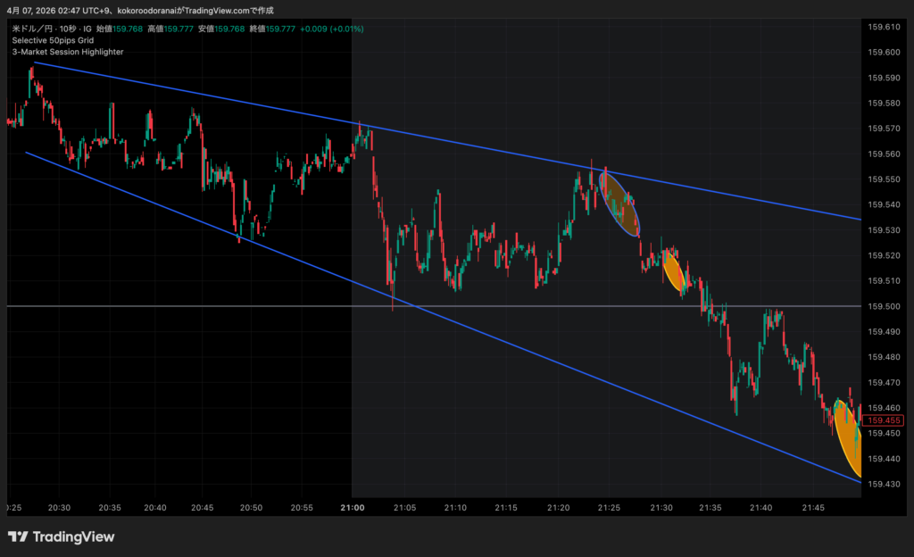The image size is (914, 557).
Task: Click the TradingView wordmark beside the logo
Action: [73, 536]
